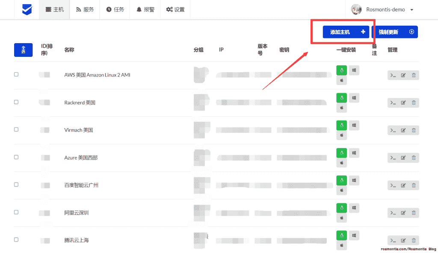Select checkbox for AWS 美国 Amazon Linux row
This screenshot has width=438, height=253.
[16, 74]
